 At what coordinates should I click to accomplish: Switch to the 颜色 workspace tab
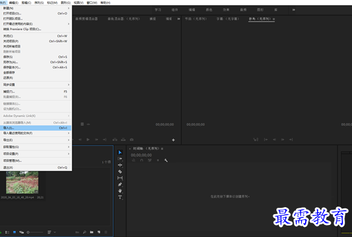click(209, 10)
